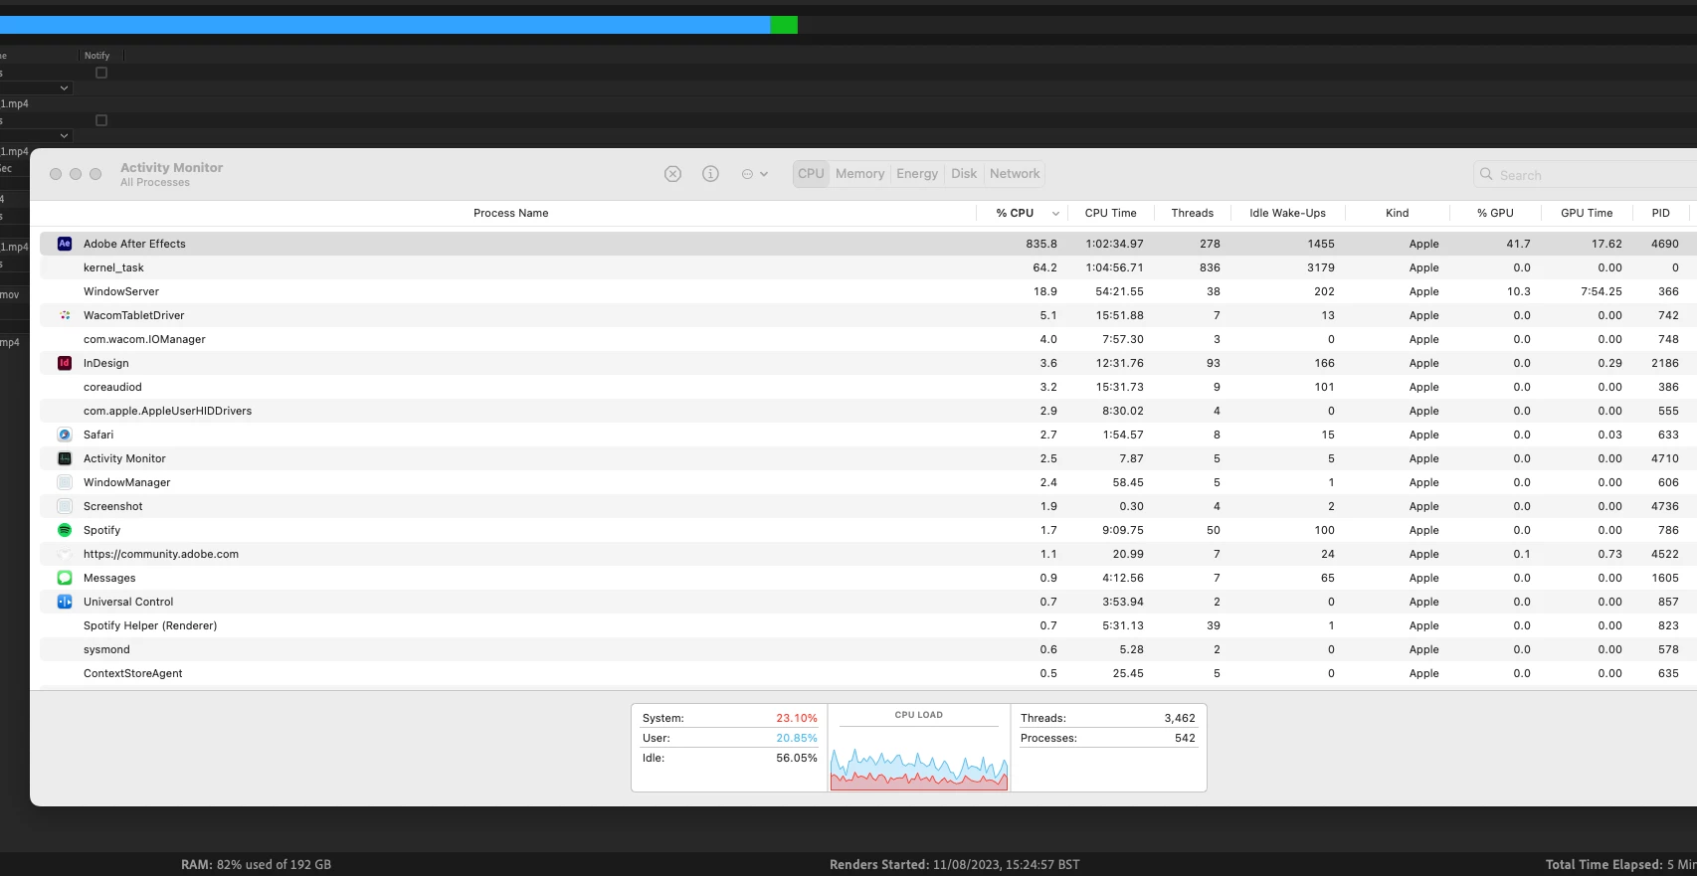Click the Messages process icon
The image size is (1697, 876).
65,578
